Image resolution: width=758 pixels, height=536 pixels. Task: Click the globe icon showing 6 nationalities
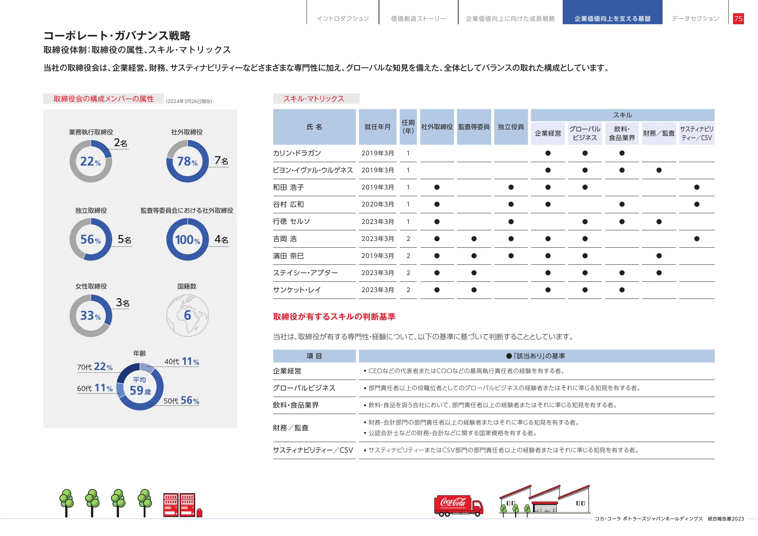click(187, 316)
